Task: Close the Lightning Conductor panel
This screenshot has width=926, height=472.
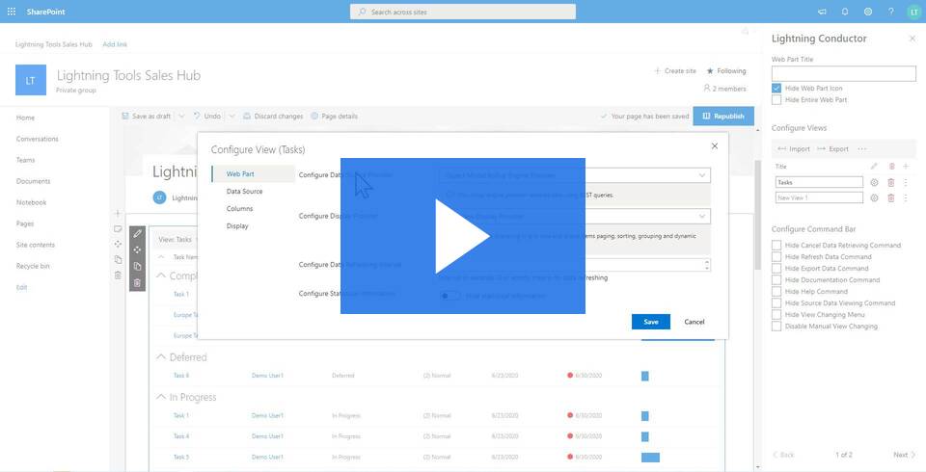Action: tap(912, 39)
